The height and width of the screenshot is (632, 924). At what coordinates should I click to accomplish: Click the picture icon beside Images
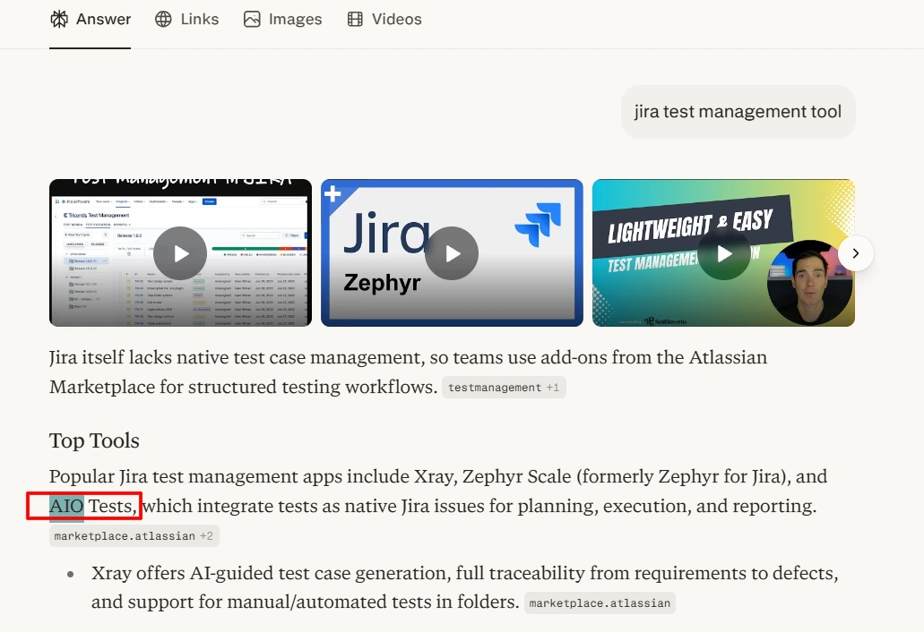252,20
